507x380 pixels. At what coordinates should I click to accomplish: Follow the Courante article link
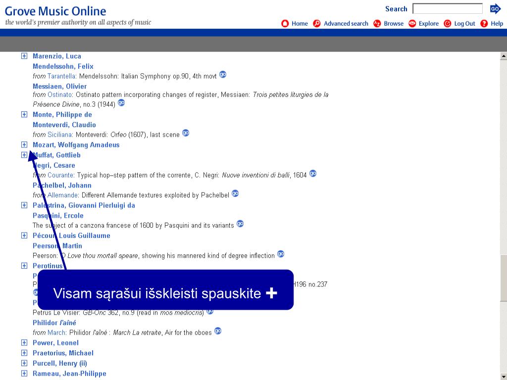click(x=61, y=175)
